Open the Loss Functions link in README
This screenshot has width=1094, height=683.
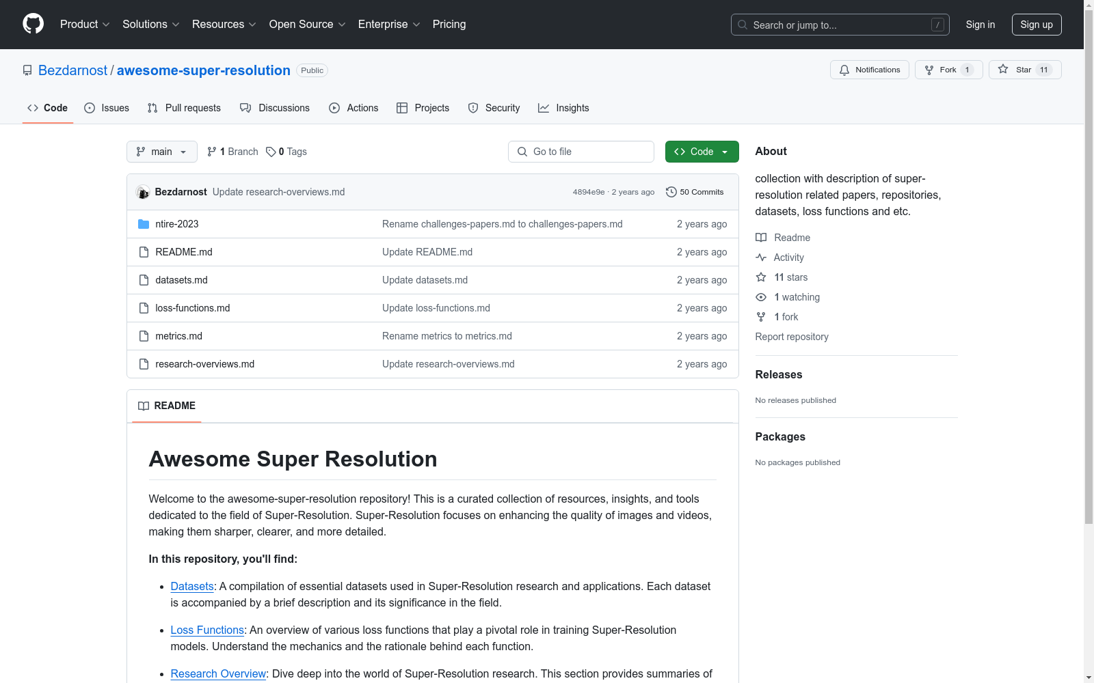click(207, 630)
